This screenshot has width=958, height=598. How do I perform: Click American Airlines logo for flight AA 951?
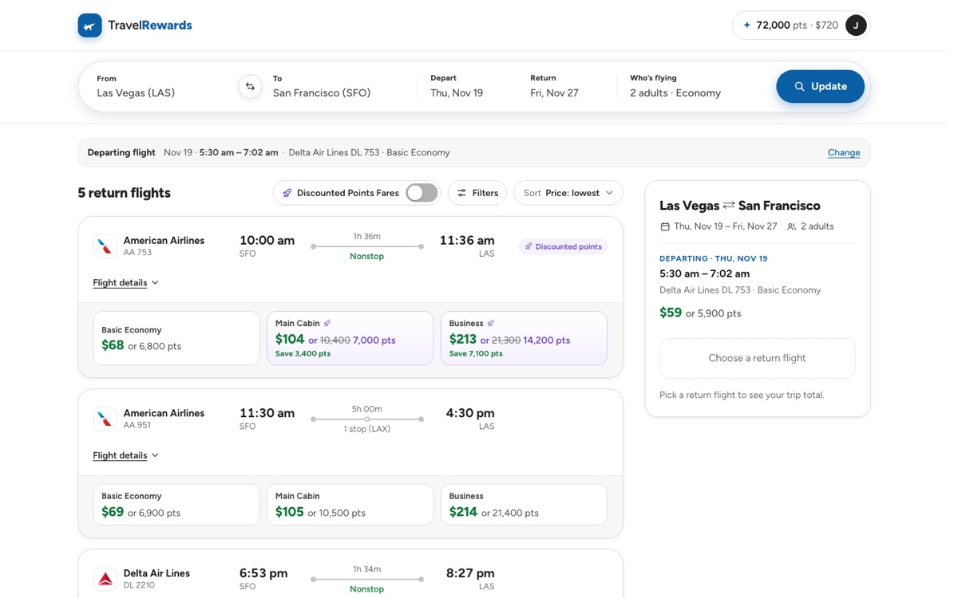(105, 419)
